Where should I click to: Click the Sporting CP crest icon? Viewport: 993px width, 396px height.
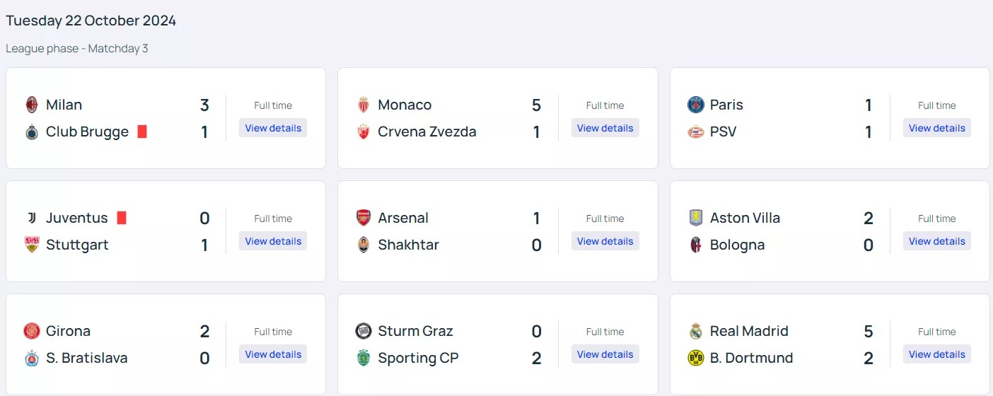tap(364, 358)
